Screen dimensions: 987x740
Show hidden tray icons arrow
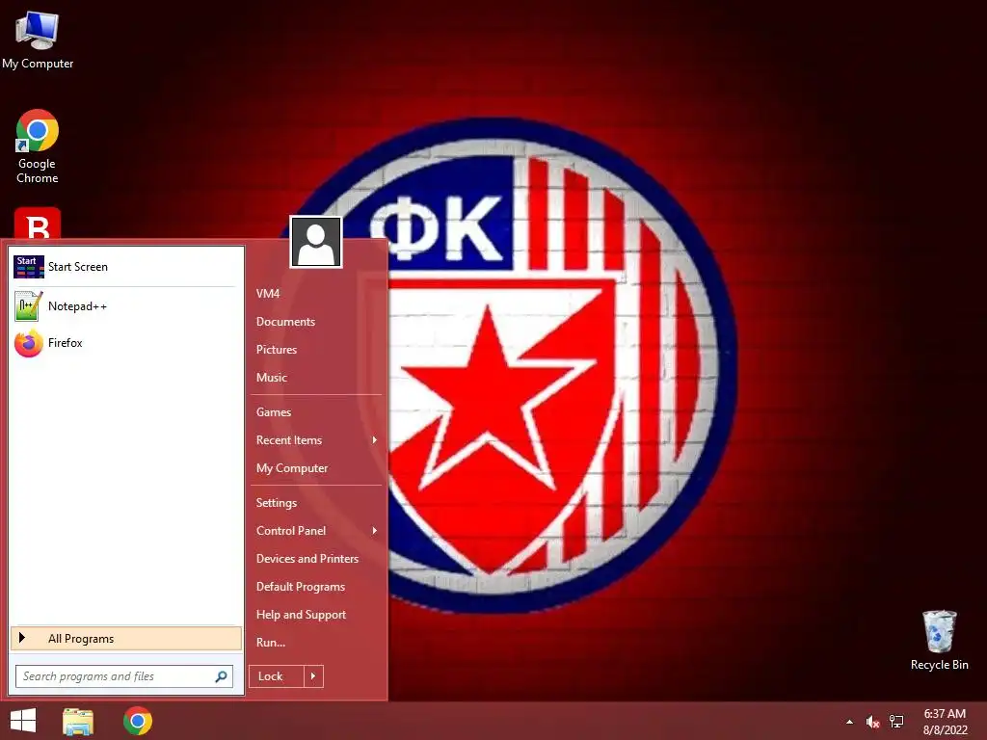coord(850,722)
